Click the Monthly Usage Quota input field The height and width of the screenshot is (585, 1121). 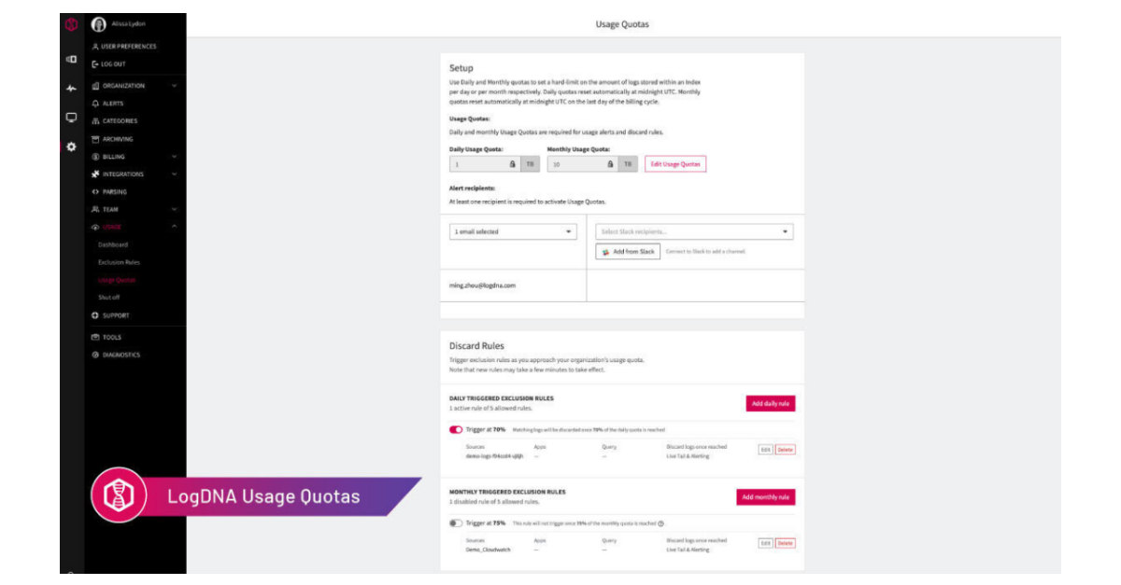point(575,164)
